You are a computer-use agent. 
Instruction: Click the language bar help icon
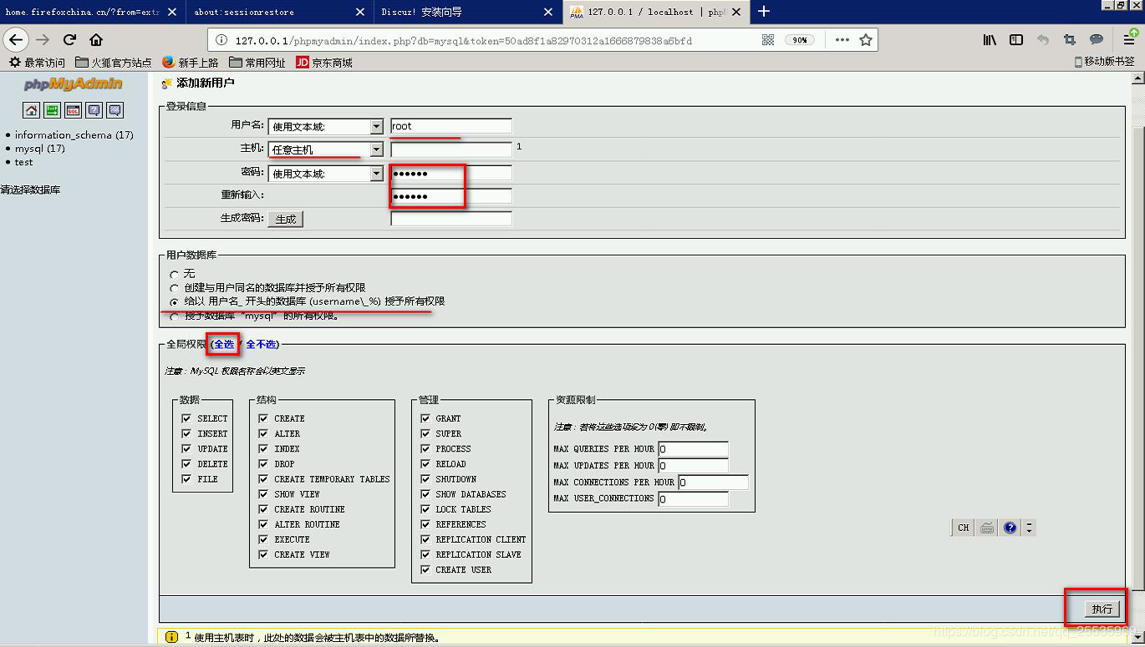[1010, 528]
